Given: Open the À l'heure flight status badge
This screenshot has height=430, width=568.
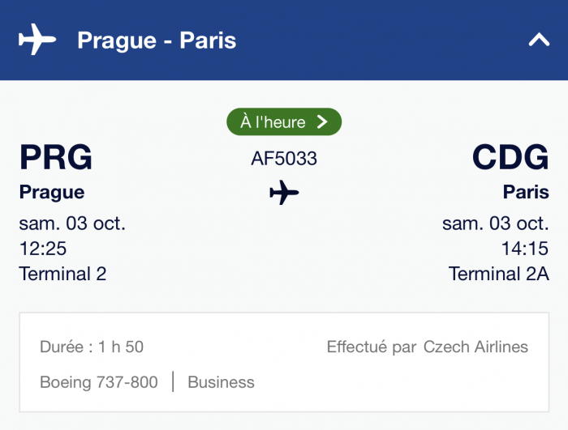Looking at the screenshot, I should tap(284, 122).
